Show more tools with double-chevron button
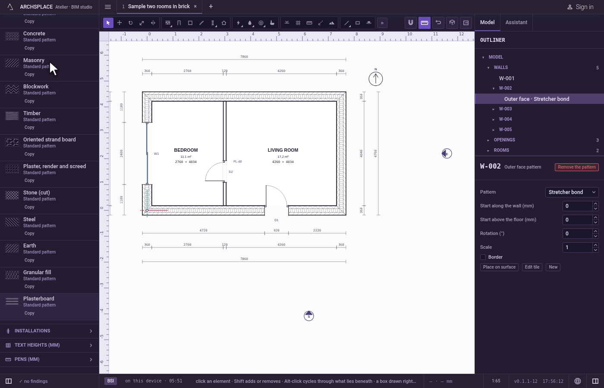 click(382, 23)
